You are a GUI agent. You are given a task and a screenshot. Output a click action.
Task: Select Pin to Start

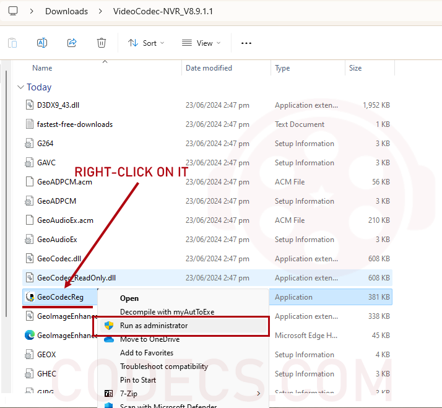point(138,380)
